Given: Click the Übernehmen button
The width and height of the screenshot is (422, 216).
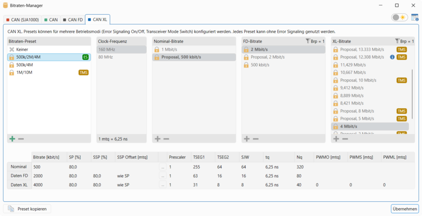Looking at the screenshot, I should pos(405,209).
